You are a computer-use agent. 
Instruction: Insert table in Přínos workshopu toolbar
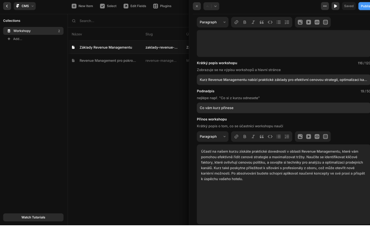tap(326, 137)
